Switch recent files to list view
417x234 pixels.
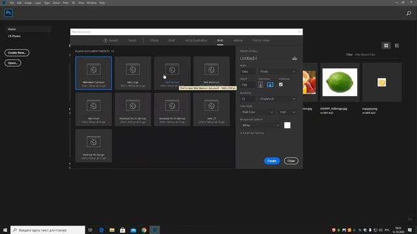(x=397, y=45)
